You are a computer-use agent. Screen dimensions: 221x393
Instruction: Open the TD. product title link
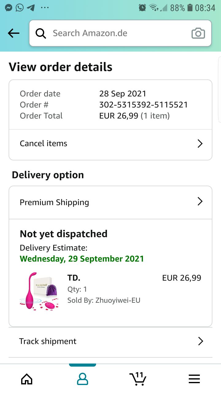(74, 278)
